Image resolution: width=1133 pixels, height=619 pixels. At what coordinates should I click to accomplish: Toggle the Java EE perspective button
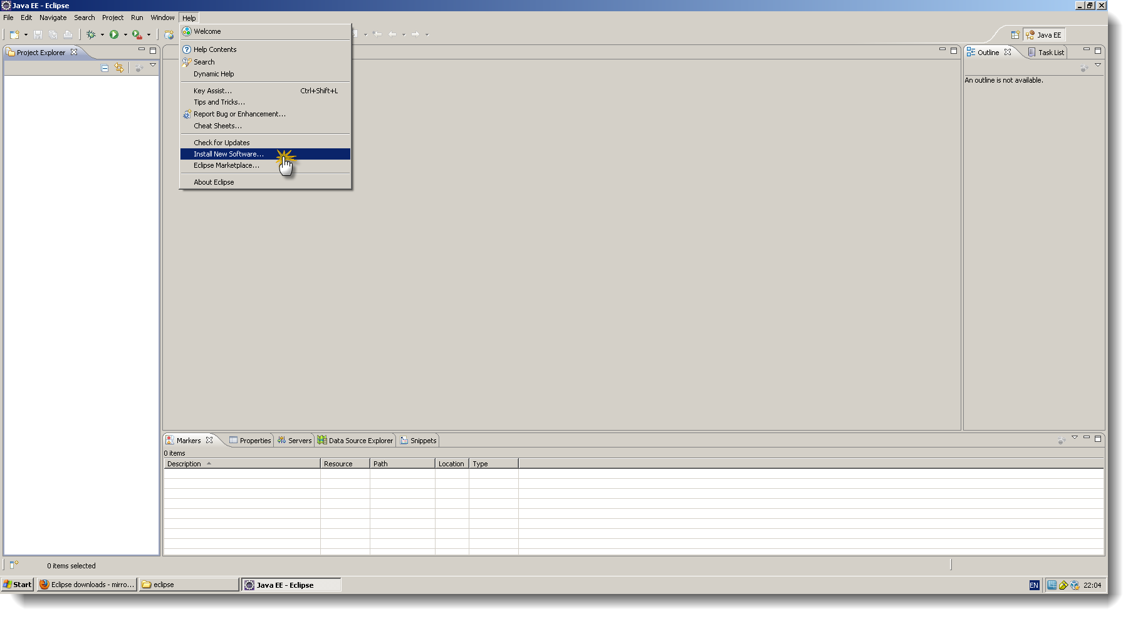coord(1044,34)
